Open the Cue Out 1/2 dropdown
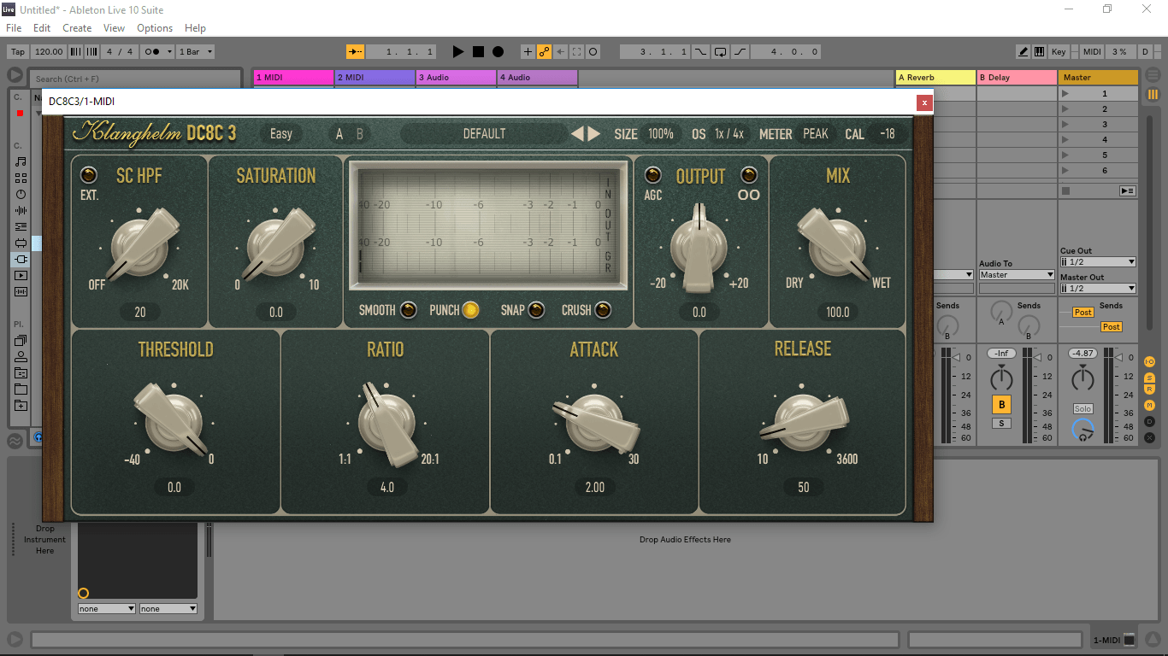 pos(1098,262)
